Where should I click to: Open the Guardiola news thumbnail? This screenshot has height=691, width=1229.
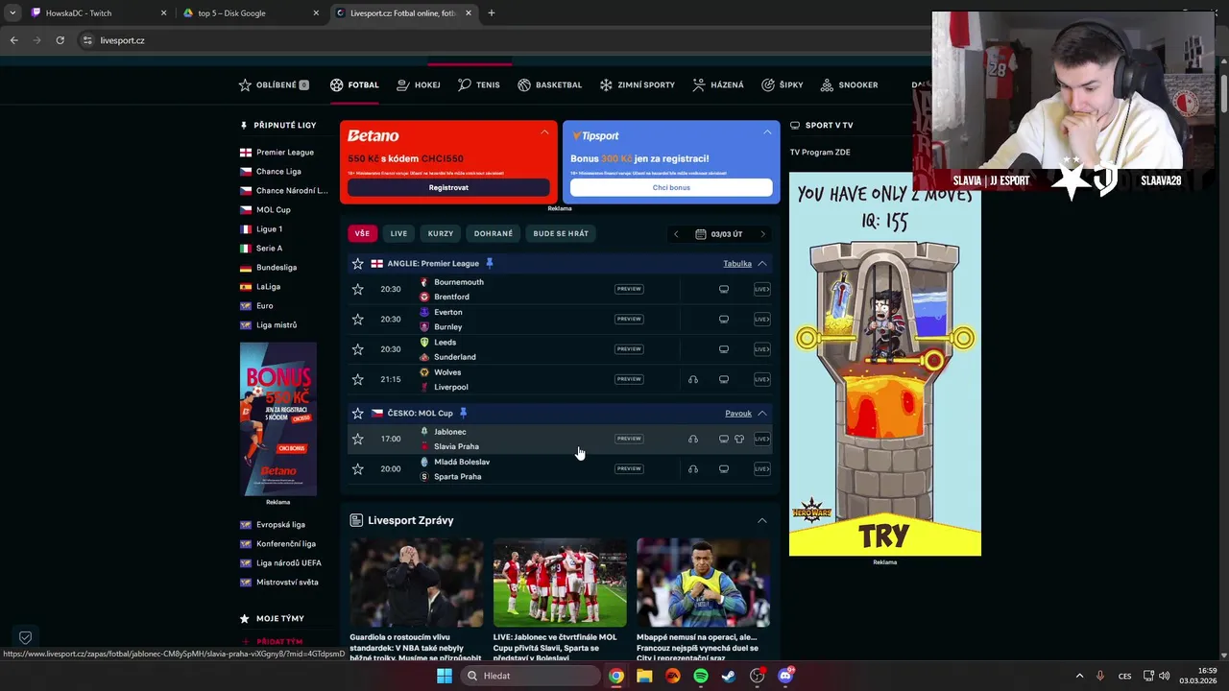click(417, 583)
